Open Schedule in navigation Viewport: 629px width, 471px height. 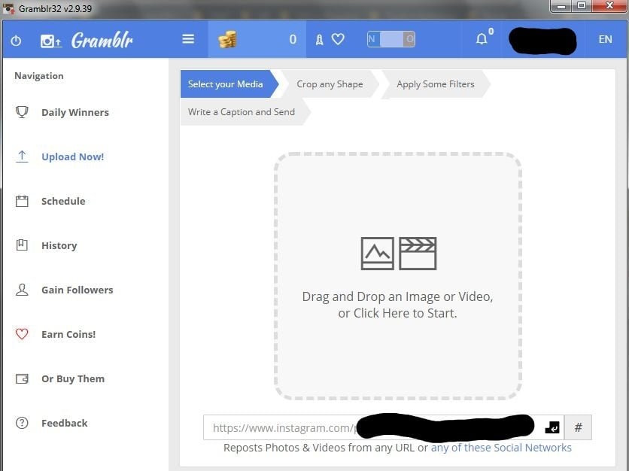[63, 201]
